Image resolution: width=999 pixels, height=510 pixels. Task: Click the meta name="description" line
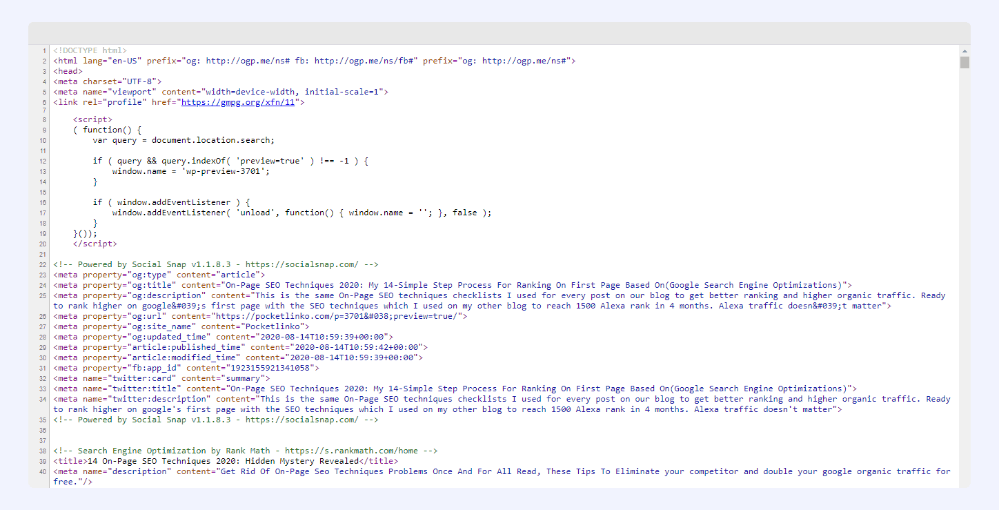click(502, 476)
